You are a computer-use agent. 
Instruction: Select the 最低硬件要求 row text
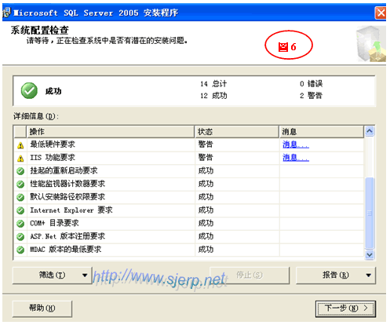pyautogui.click(x=53, y=144)
